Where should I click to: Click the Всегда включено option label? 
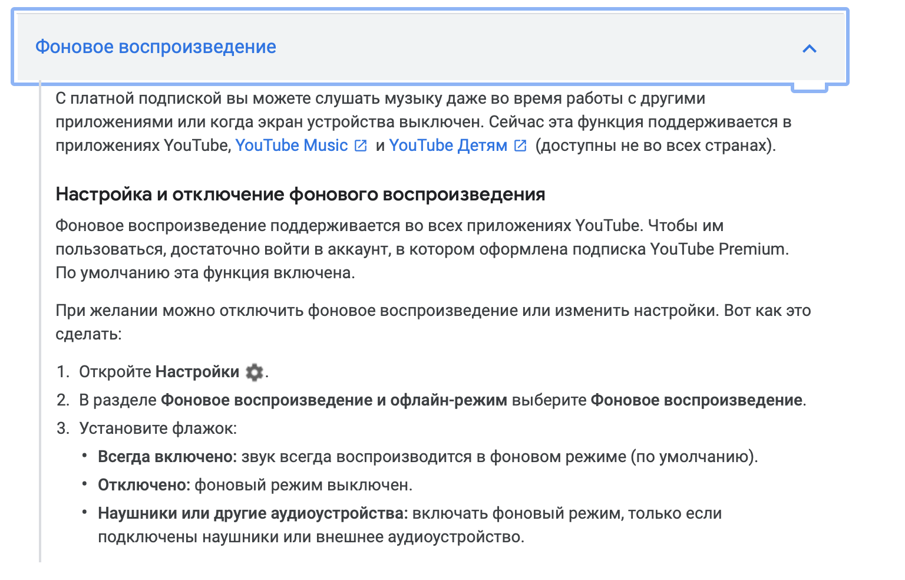pyautogui.click(x=167, y=457)
